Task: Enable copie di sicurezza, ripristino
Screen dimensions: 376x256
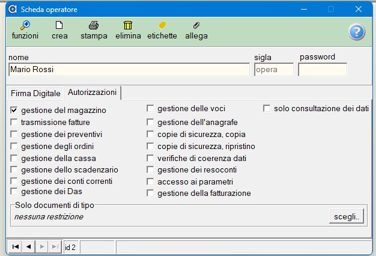Action: [151, 146]
